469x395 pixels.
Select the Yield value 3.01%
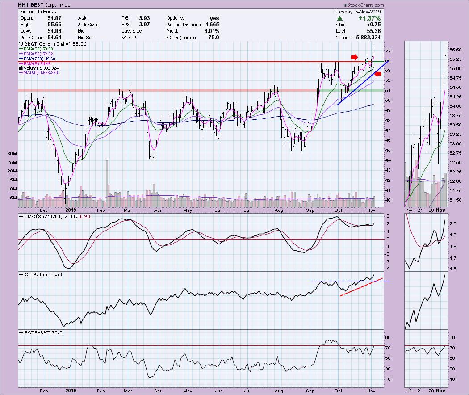pos(212,31)
